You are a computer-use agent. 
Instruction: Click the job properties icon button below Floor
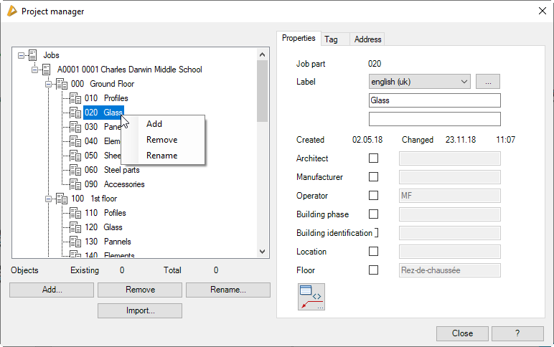[x=311, y=297]
